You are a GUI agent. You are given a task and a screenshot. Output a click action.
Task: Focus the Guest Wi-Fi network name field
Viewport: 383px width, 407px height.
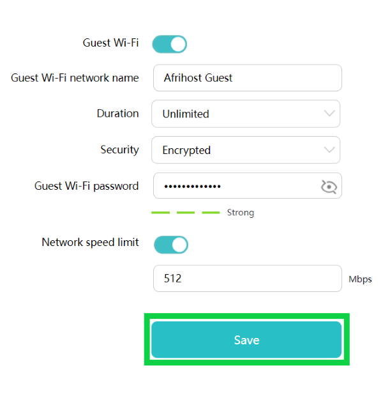[x=248, y=78]
